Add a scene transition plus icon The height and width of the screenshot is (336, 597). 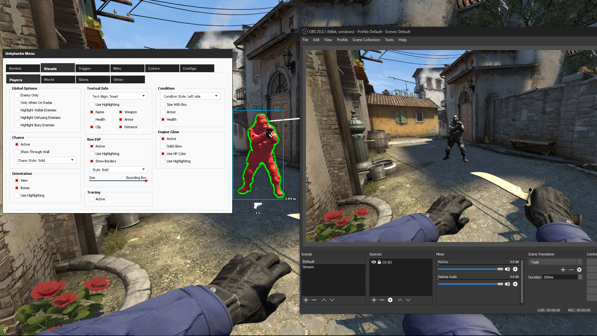(563, 270)
